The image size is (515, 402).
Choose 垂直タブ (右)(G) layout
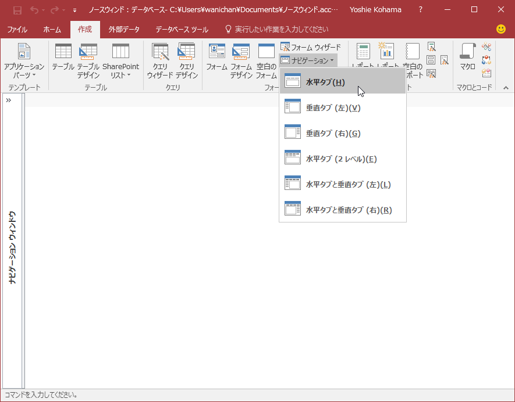click(343, 133)
